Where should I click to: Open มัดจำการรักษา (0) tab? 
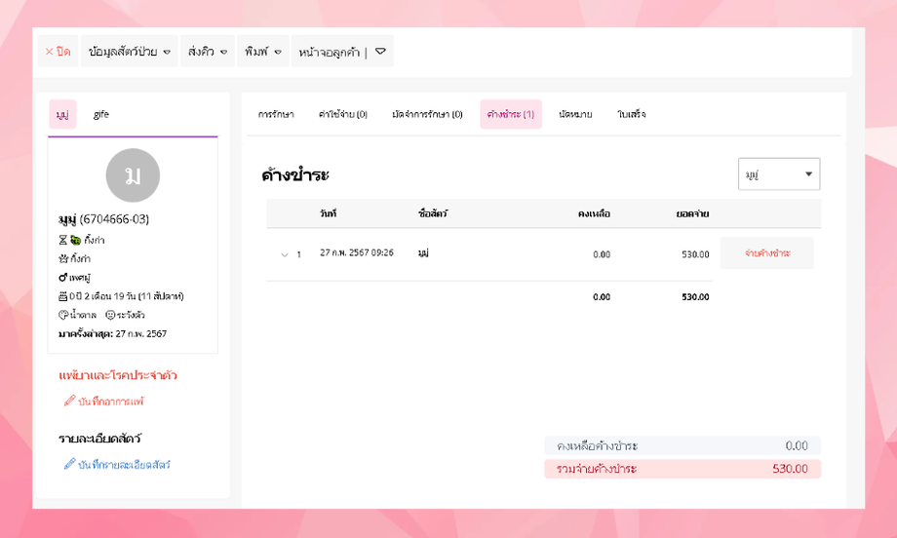[x=427, y=114]
